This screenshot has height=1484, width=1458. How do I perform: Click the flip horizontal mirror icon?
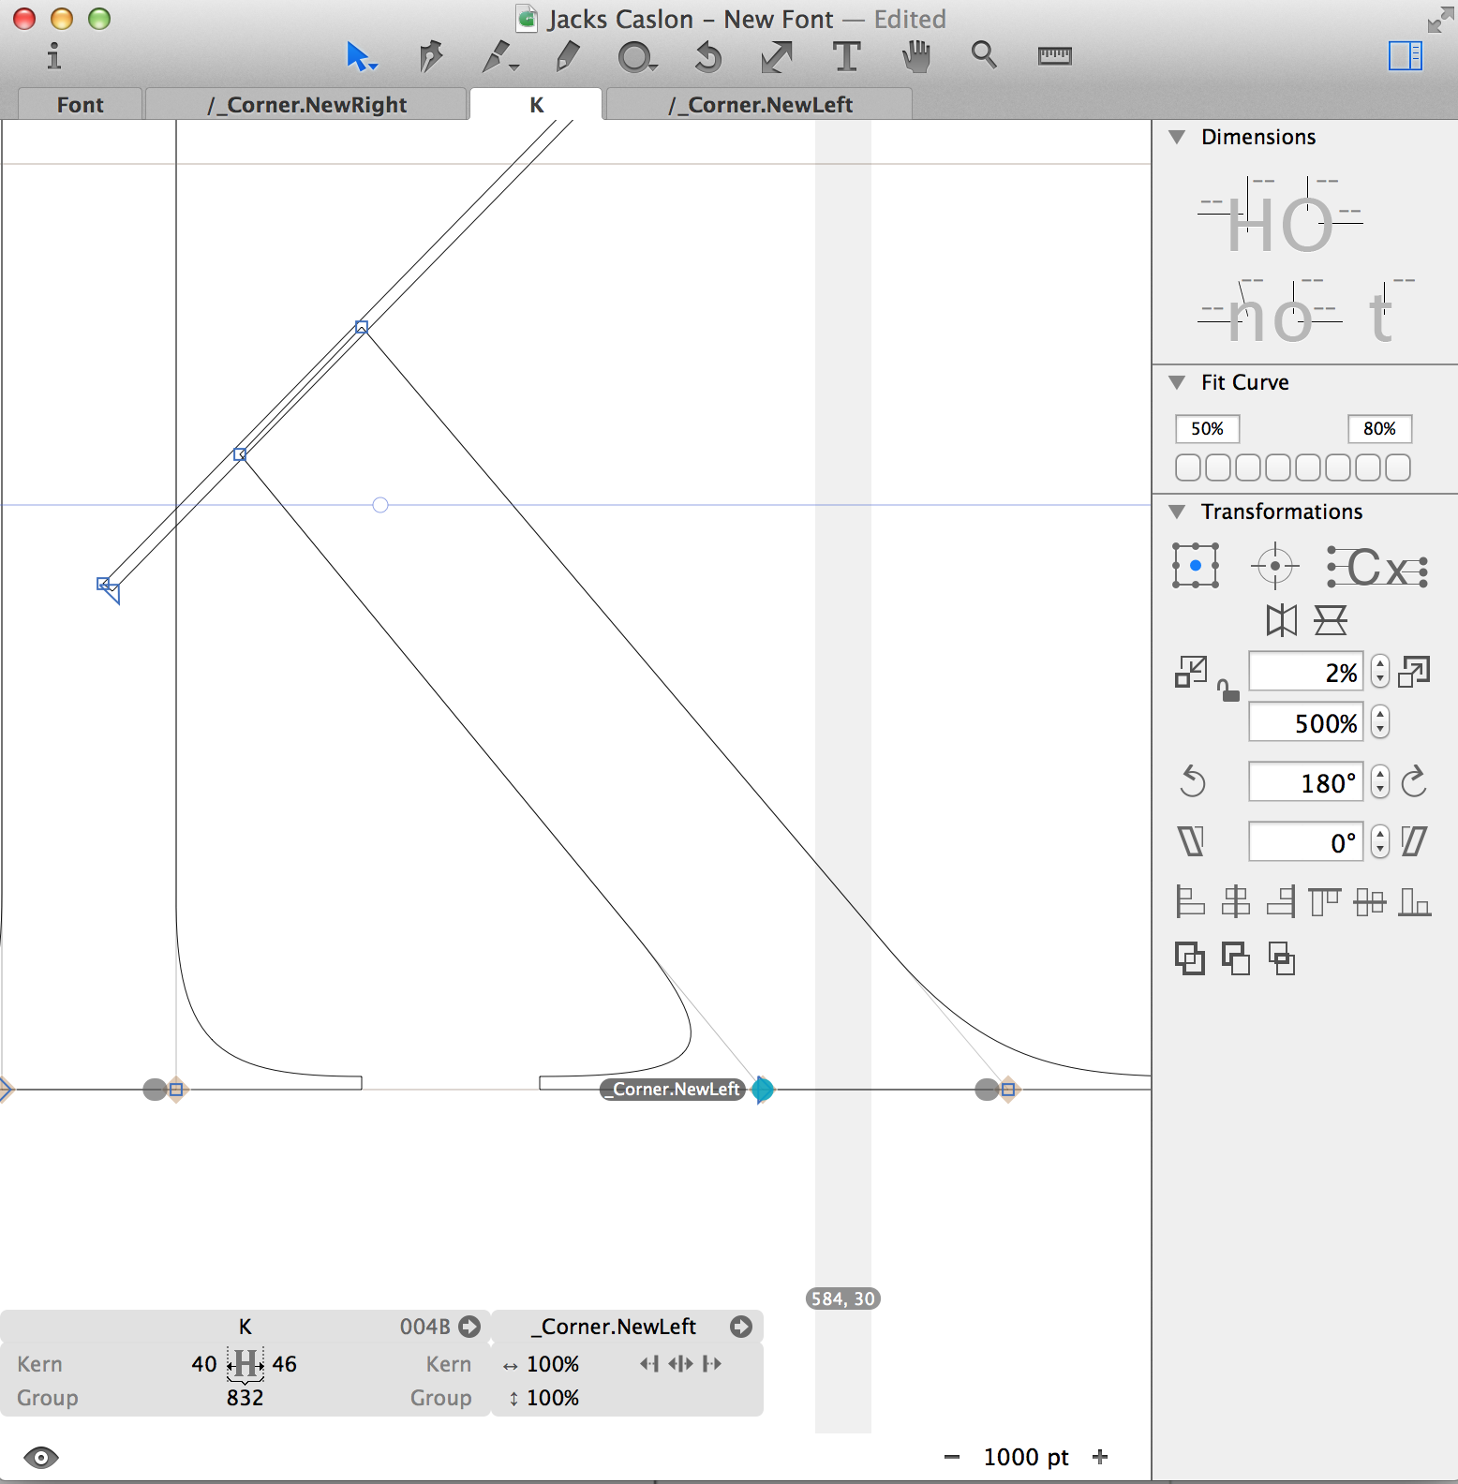(1281, 620)
